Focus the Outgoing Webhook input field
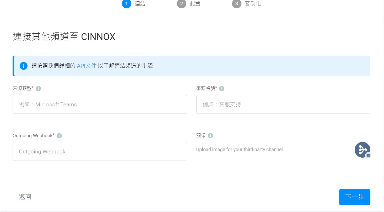The image size is (384, 212). click(100, 151)
